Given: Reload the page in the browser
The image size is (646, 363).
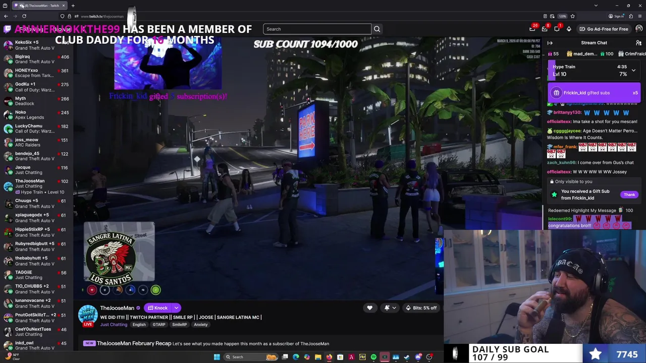Looking at the screenshot, I should (24, 16).
